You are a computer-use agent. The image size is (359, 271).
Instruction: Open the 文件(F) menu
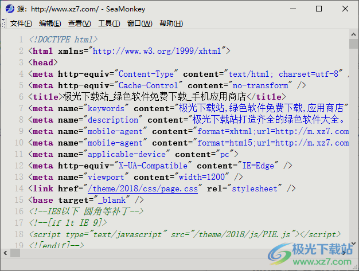point(21,23)
